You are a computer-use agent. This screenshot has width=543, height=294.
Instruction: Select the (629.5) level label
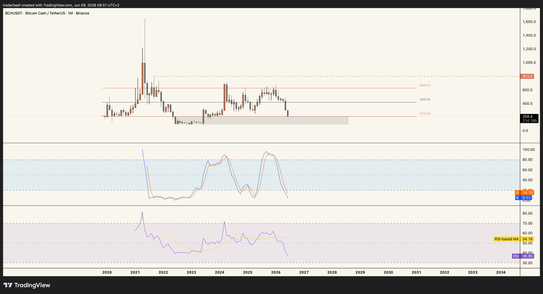[424, 85]
